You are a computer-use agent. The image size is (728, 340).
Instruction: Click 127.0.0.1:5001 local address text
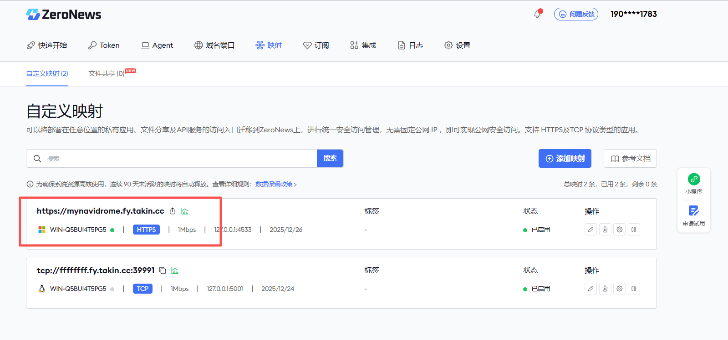pyautogui.click(x=225, y=289)
